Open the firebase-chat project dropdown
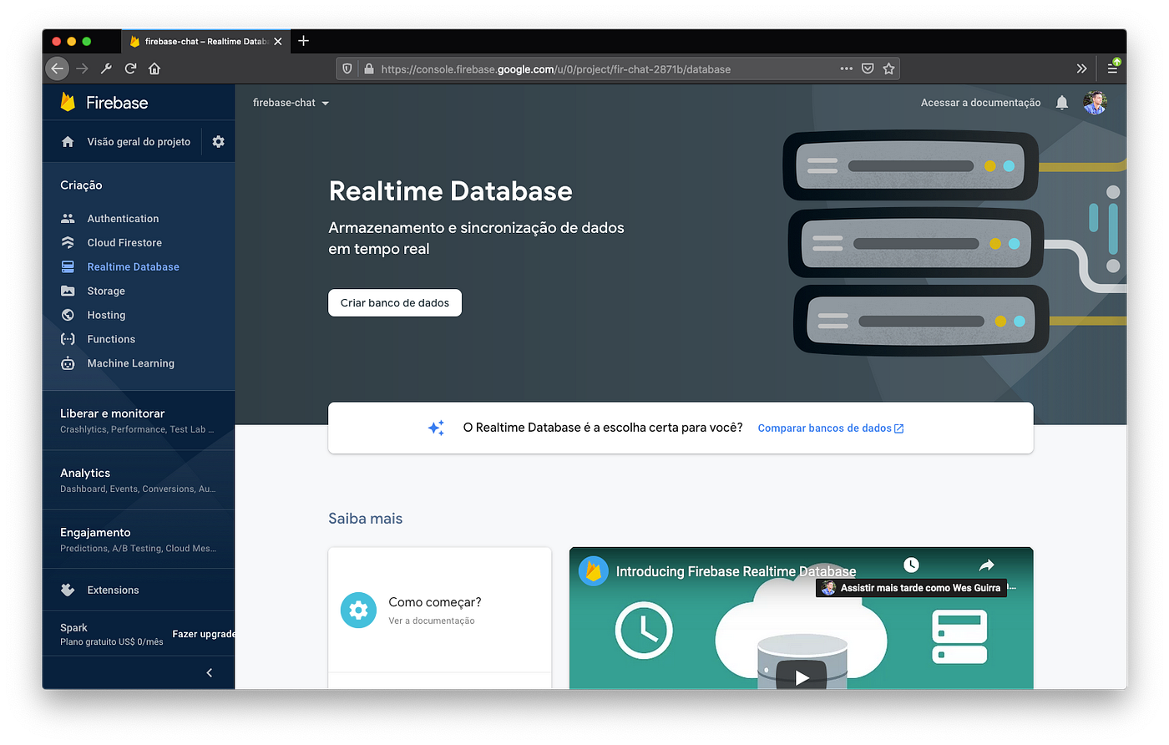This screenshot has height=745, width=1169. (291, 103)
